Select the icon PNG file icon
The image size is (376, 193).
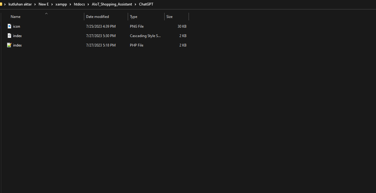(x=9, y=26)
